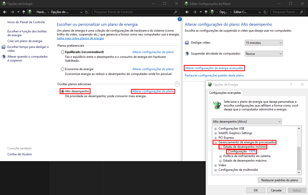Image resolution: width=308 pixels, height=195 pixels.
Task: Select the Economia de energia plan
Action: tap(62, 69)
